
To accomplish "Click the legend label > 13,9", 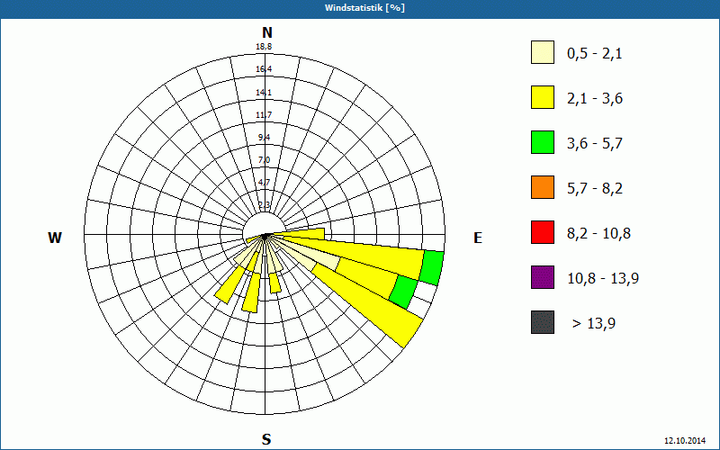I will click(x=594, y=324).
